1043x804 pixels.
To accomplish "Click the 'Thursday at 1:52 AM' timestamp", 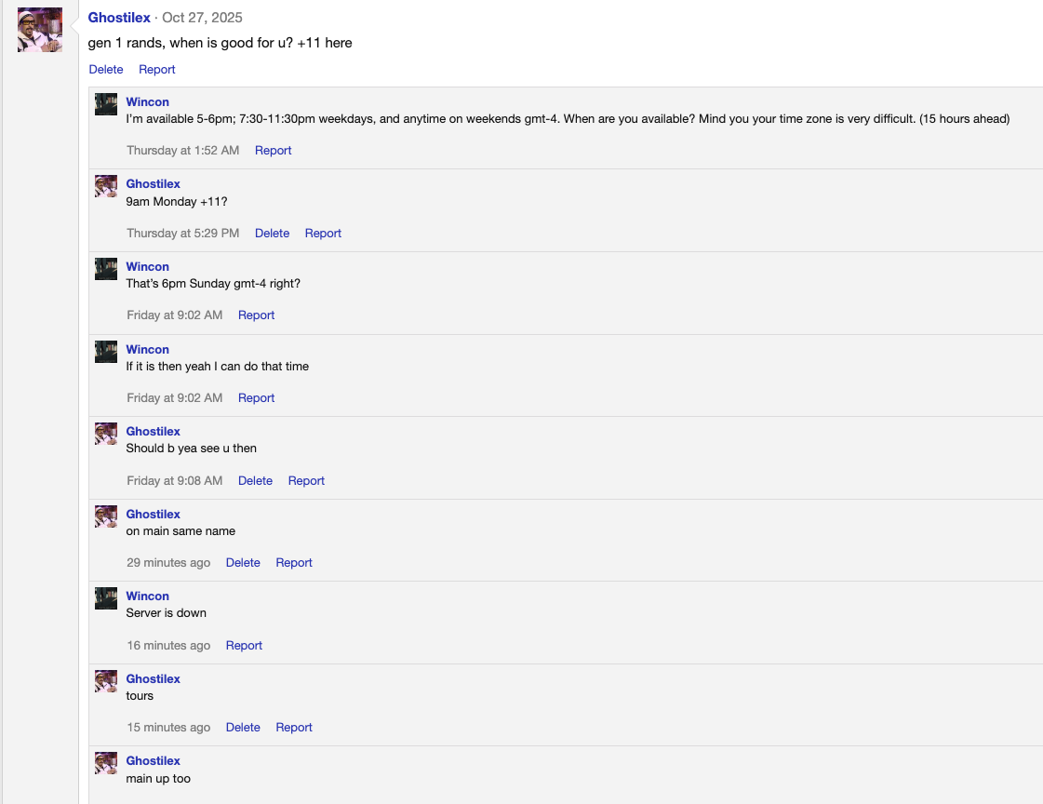I will (182, 150).
